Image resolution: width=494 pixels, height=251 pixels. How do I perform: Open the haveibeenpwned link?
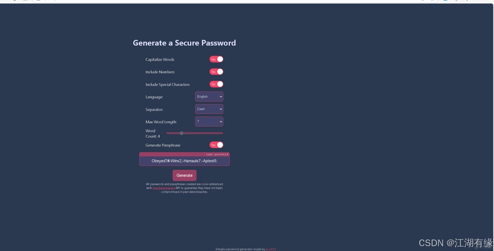pyautogui.click(x=164, y=188)
